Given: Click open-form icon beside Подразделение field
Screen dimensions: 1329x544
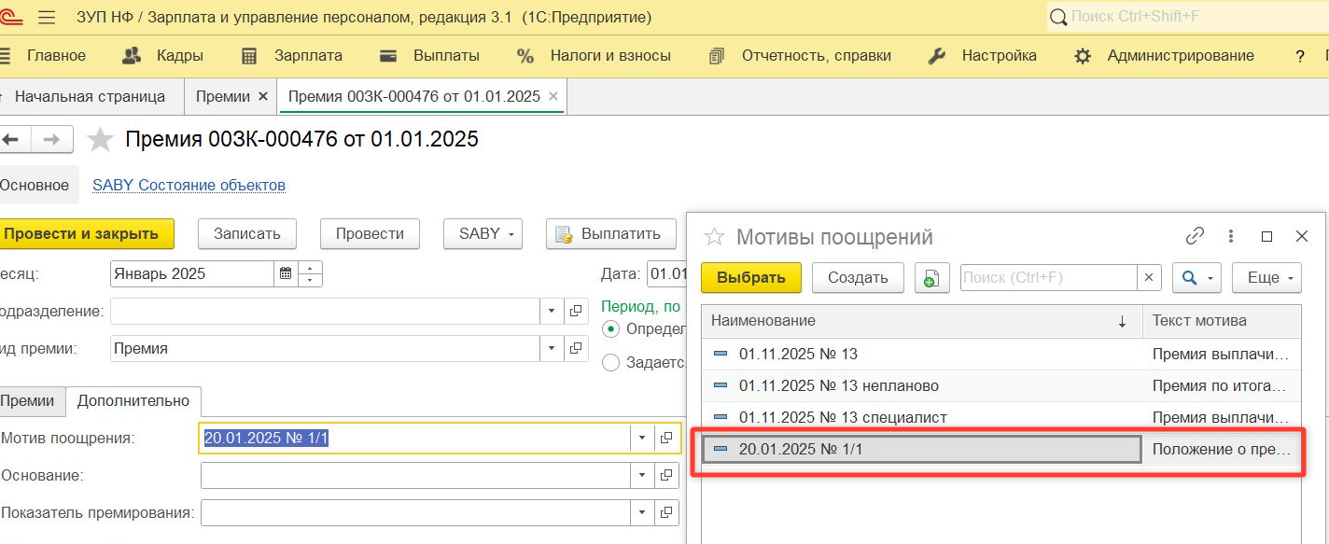Looking at the screenshot, I should pyautogui.click(x=576, y=311).
